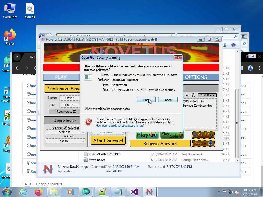Click the player ID field showing 5083155
The image size is (263, 197).
pyautogui.click(x=69, y=105)
